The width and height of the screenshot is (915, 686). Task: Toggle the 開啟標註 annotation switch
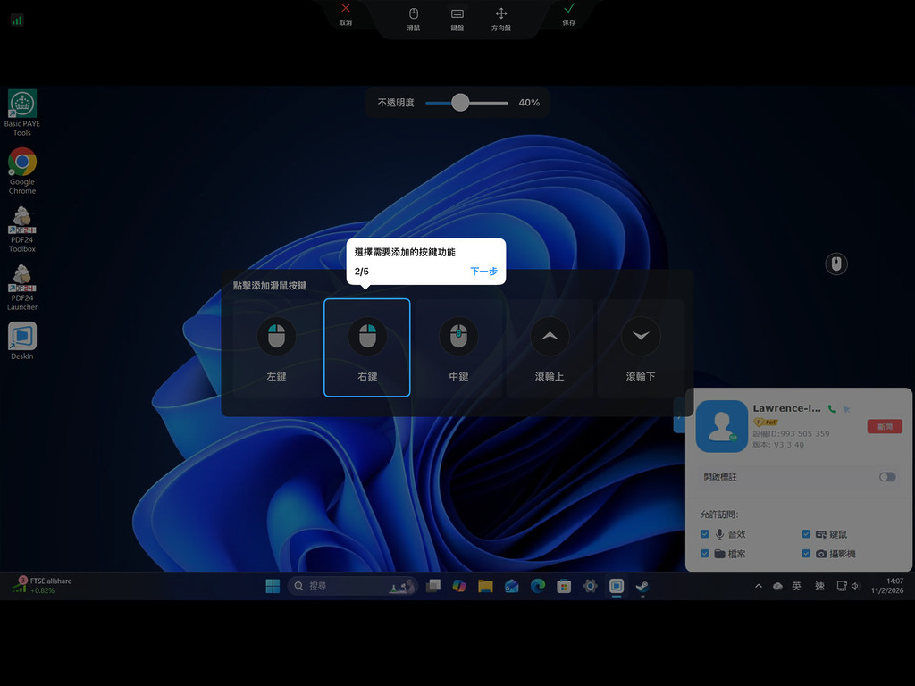[x=886, y=477]
